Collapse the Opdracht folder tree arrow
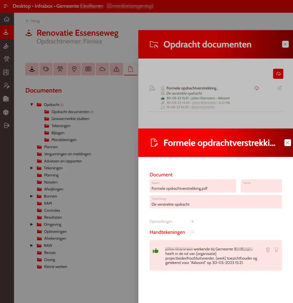The height and width of the screenshot is (303, 293). click(32, 104)
